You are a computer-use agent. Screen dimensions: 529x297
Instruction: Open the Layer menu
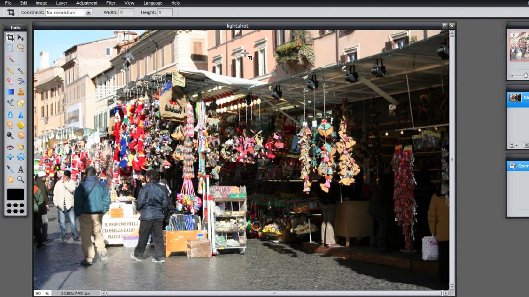(x=62, y=3)
